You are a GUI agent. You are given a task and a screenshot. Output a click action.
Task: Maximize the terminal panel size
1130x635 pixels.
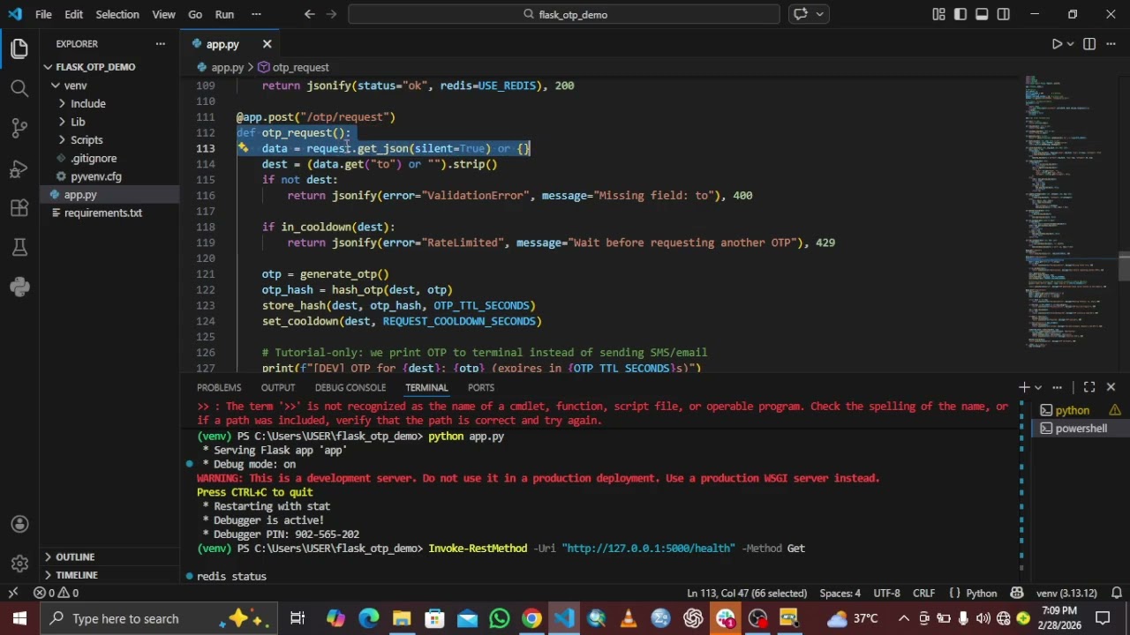[1089, 387]
